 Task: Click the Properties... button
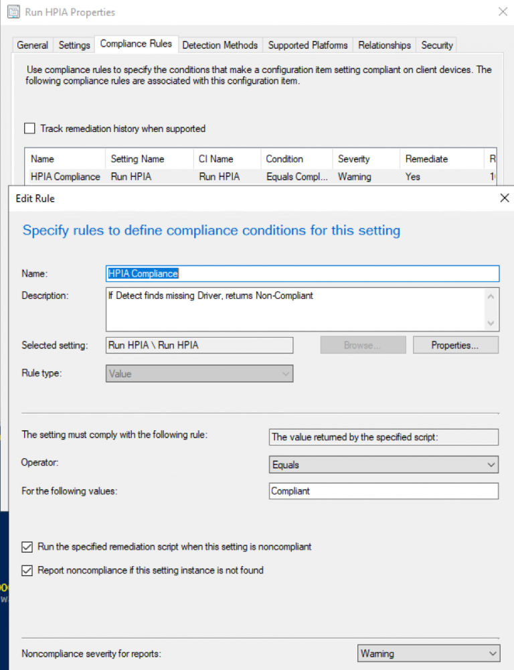point(455,345)
